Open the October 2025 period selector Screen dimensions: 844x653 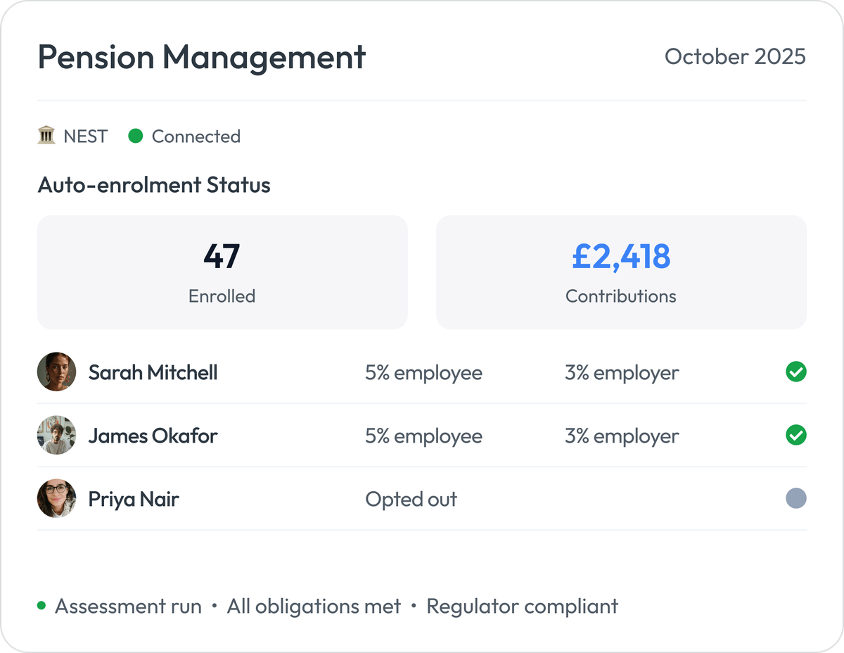[x=736, y=57]
